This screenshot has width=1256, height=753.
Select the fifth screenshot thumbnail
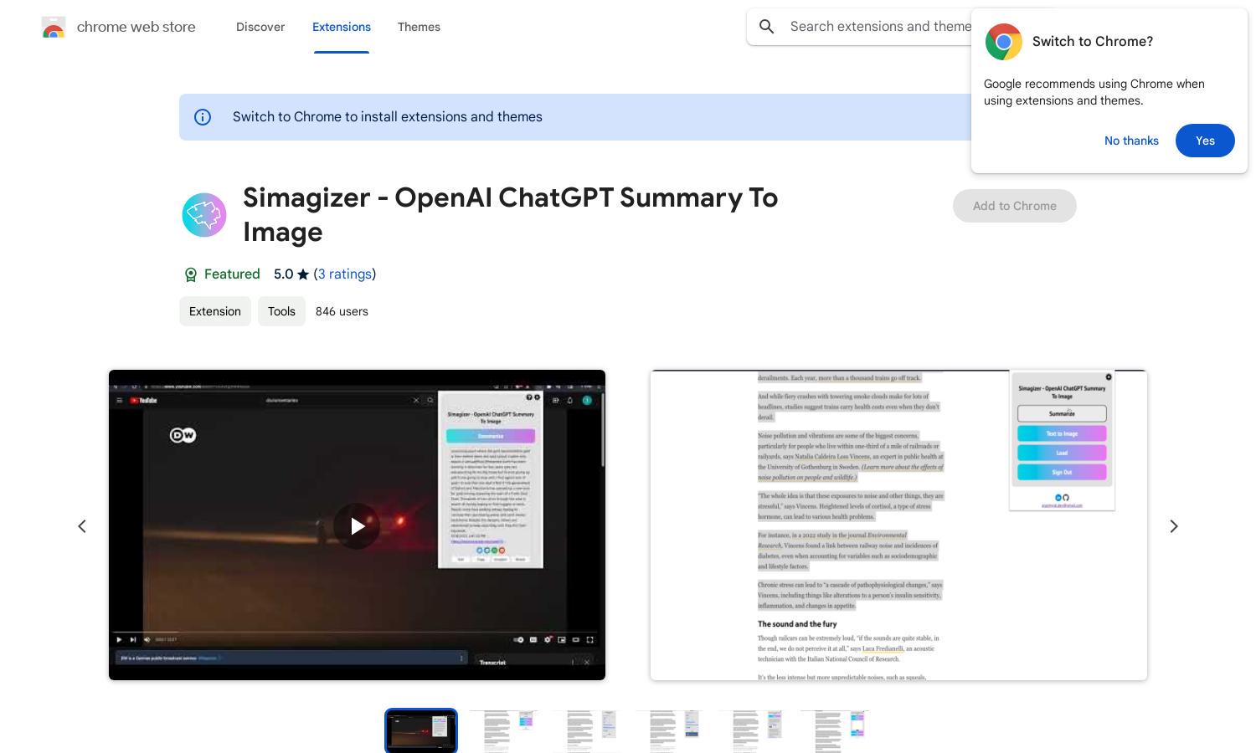pyautogui.click(x=753, y=731)
